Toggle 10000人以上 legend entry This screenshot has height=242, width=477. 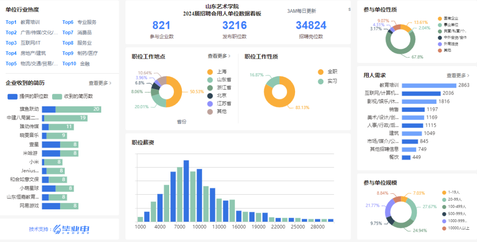[456, 228]
